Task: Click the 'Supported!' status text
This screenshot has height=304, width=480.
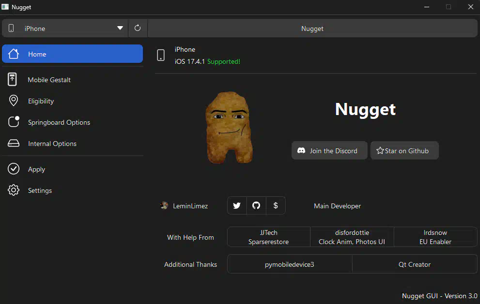Action: pyautogui.click(x=224, y=61)
